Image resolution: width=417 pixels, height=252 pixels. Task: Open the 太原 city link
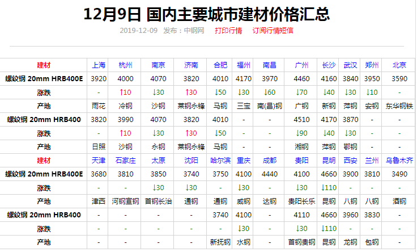[x=158, y=161]
